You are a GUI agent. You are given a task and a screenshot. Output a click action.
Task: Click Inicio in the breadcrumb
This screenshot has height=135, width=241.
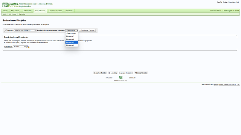pyautogui.click(x=5, y=14)
